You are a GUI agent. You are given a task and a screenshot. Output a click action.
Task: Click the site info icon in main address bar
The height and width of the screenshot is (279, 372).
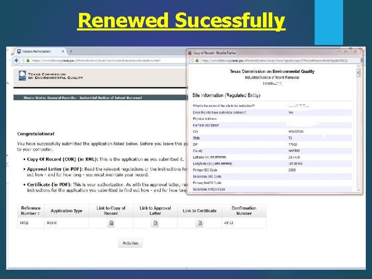click(x=23, y=60)
